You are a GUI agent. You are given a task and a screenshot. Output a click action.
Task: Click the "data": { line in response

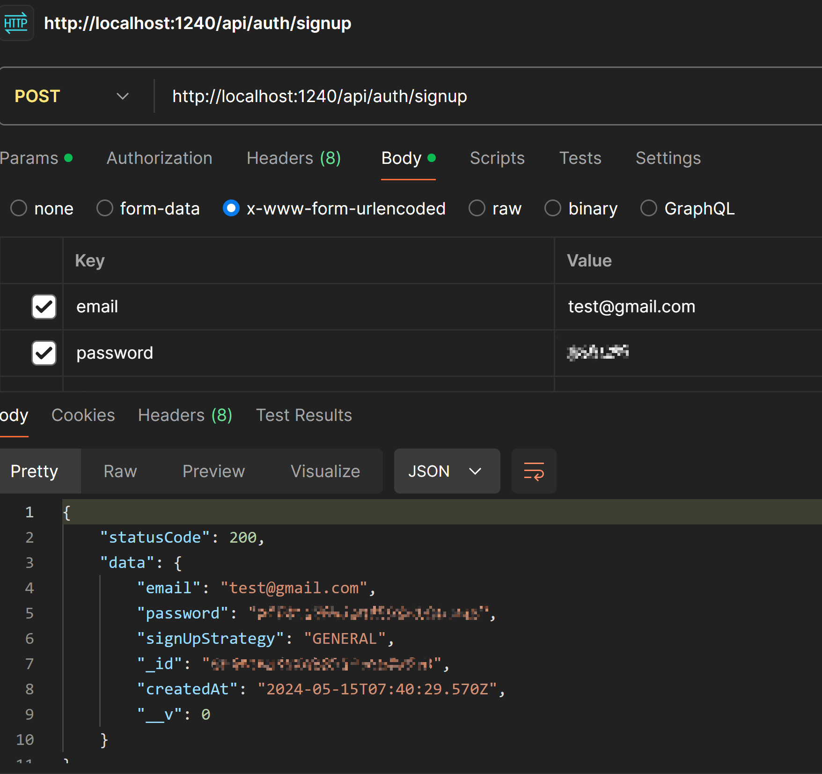click(x=141, y=563)
